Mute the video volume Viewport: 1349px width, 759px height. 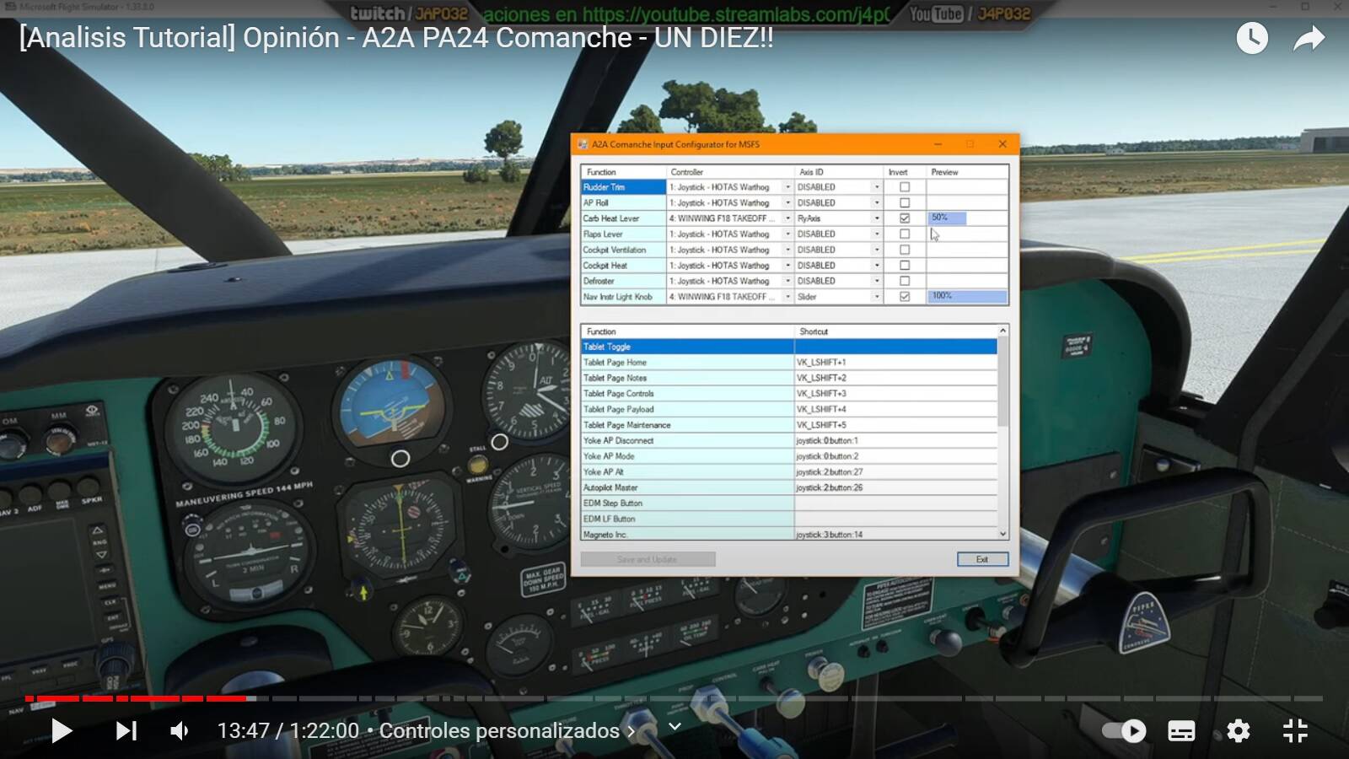[180, 730]
